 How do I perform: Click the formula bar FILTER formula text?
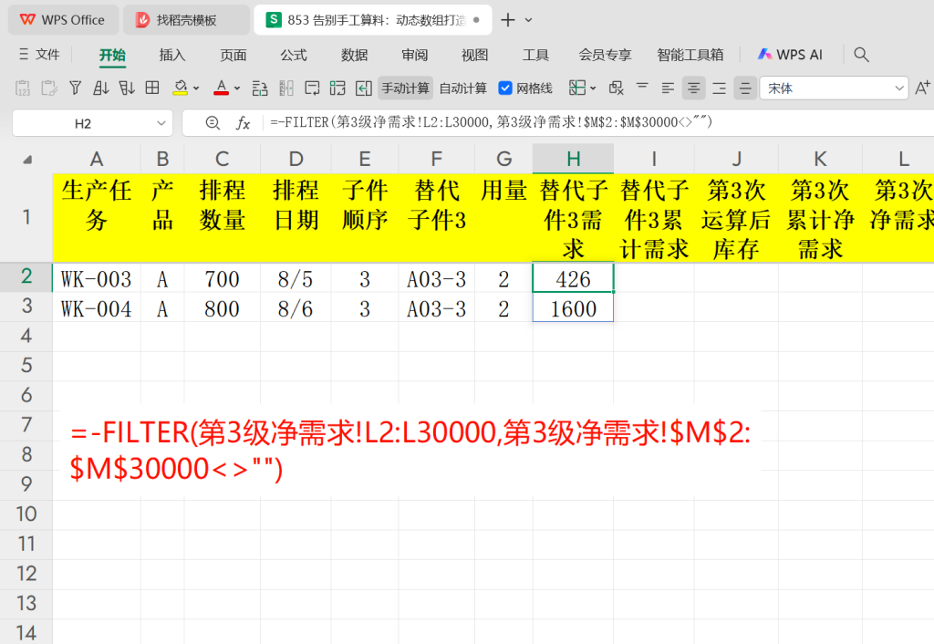tap(492, 122)
